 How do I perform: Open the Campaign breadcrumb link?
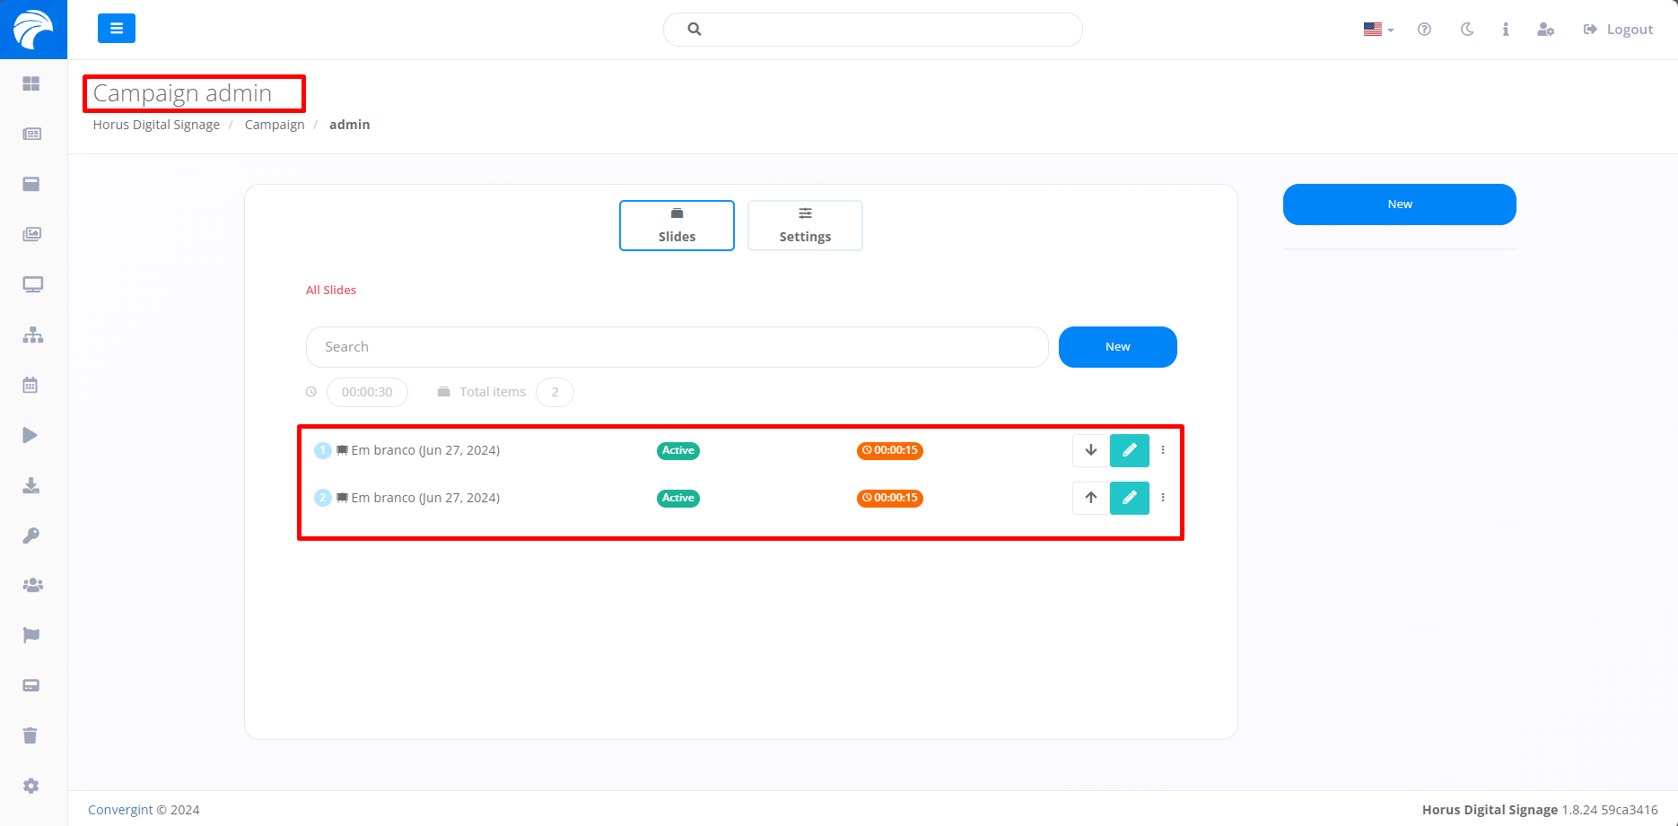pyautogui.click(x=275, y=125)
